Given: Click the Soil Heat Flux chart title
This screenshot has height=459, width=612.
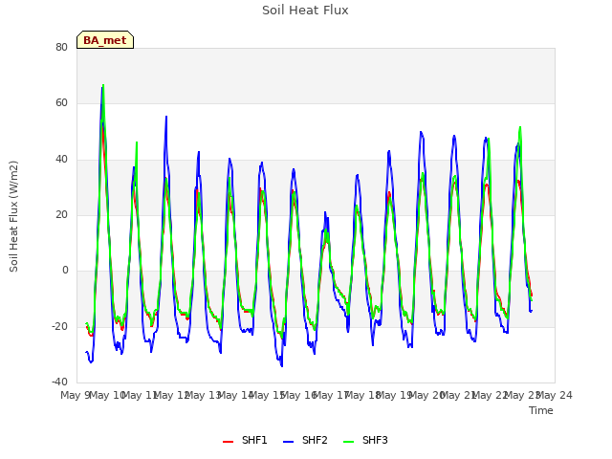Looking at the screenshot, I should (305, 11).
